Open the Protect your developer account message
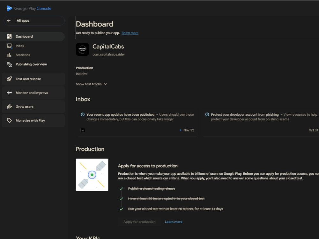 coord(260,123)
